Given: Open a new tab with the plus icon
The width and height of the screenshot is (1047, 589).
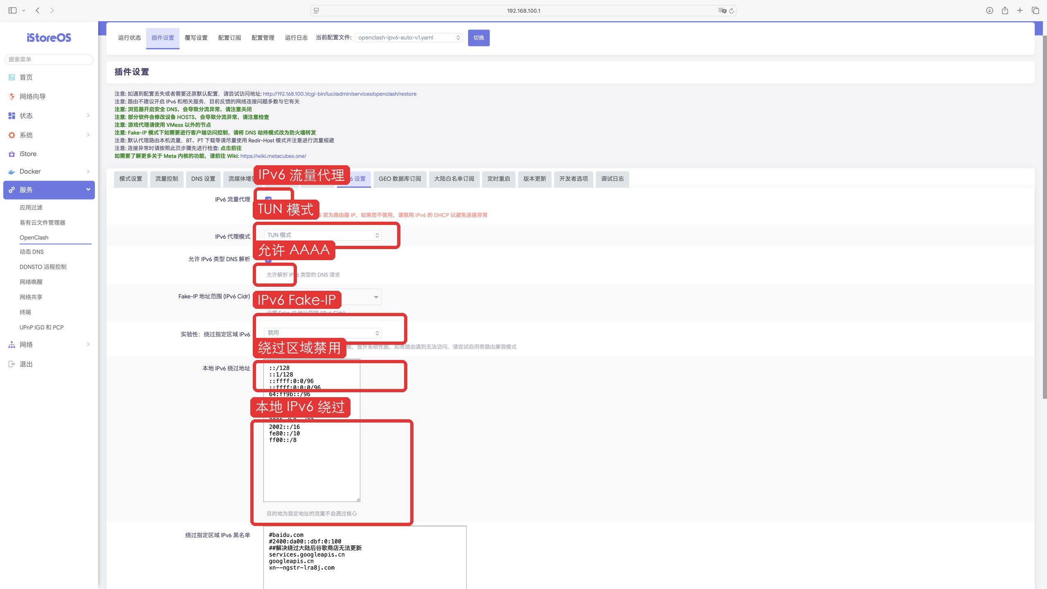Looking at the screenshot, I should click(x=1020, y=11).
